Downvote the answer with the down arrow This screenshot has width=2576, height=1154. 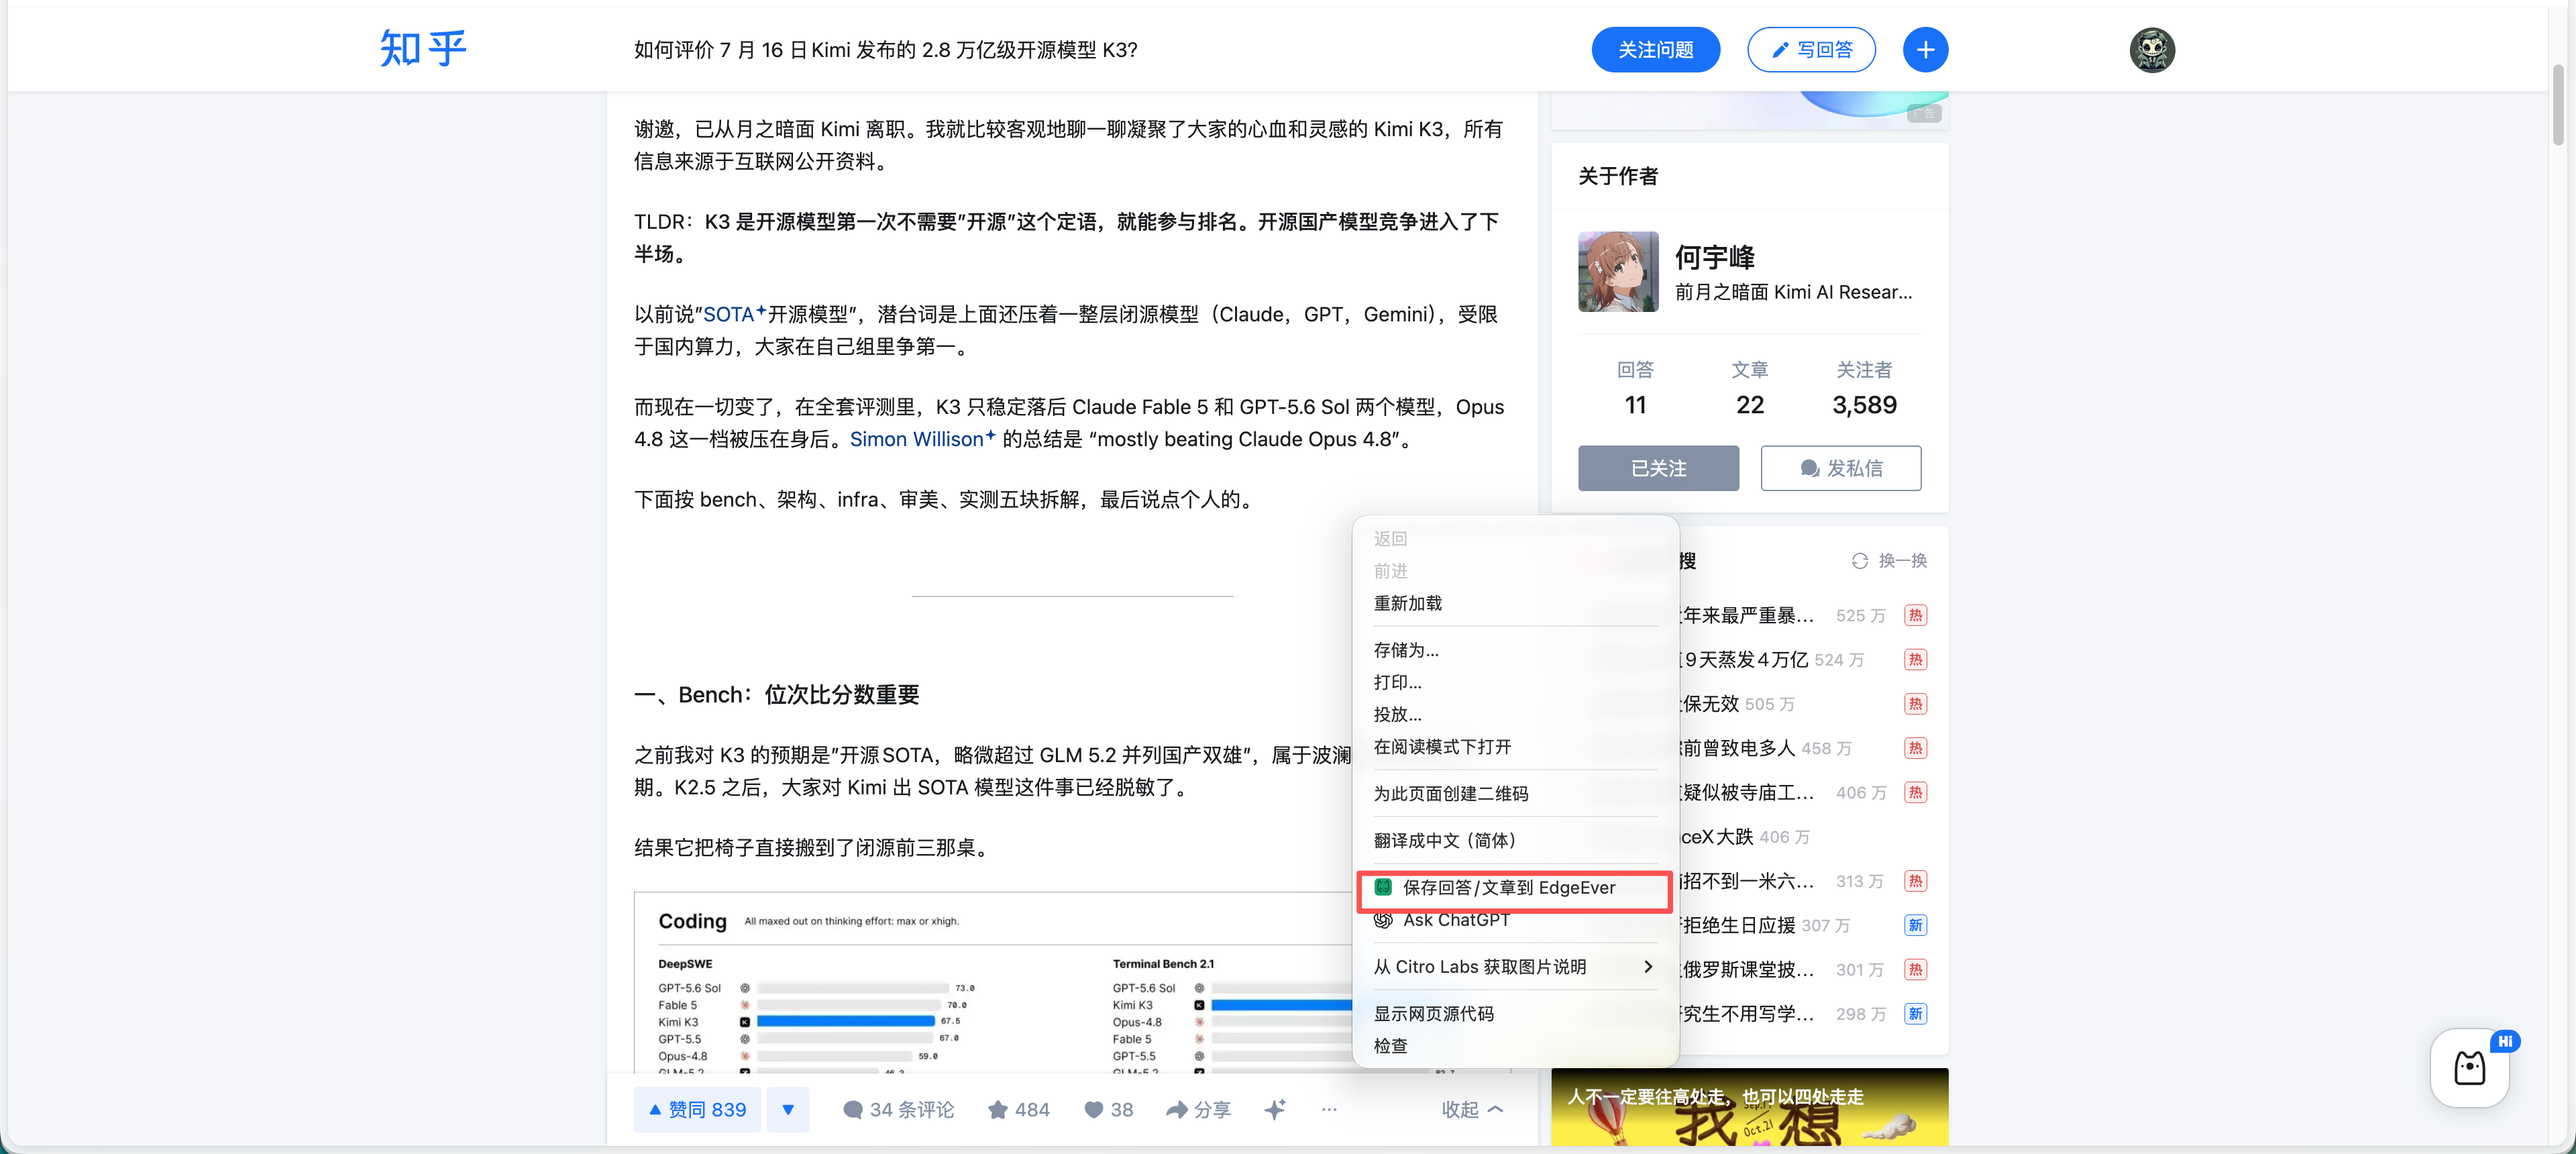pyautogui.click(x=788, y=1110)
